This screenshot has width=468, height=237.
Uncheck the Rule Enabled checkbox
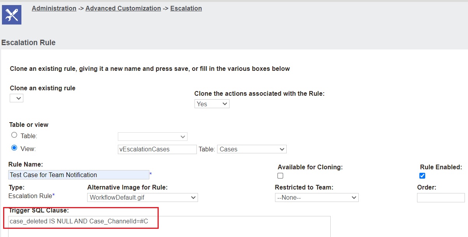422,176
